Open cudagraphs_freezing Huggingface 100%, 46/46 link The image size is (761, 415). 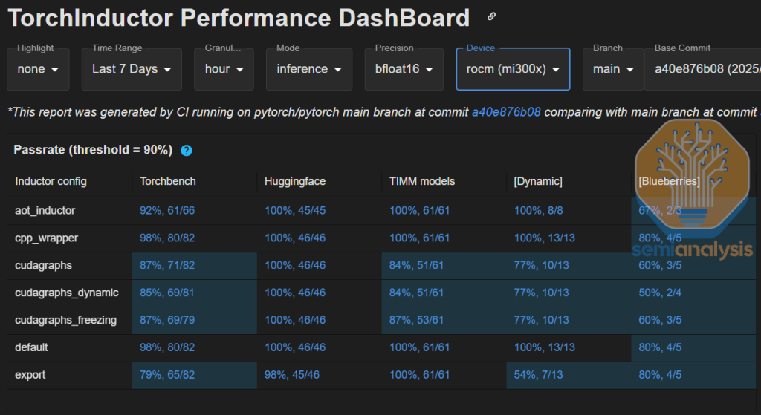pos(295,320)
